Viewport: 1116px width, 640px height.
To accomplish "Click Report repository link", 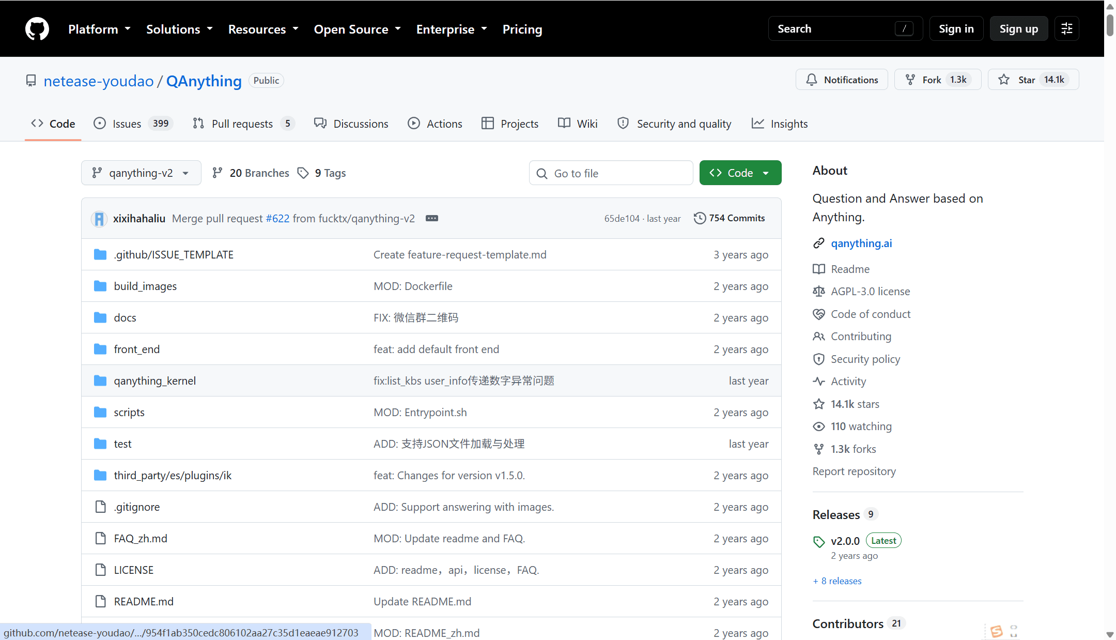I will pos(854,471).
